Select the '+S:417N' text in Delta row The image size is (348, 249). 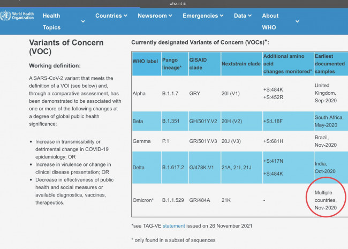[273, 161]
